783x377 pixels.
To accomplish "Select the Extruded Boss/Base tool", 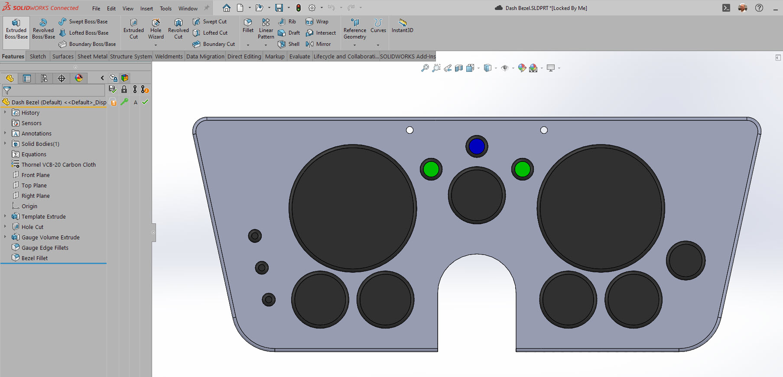I will [x=16, y=29].
